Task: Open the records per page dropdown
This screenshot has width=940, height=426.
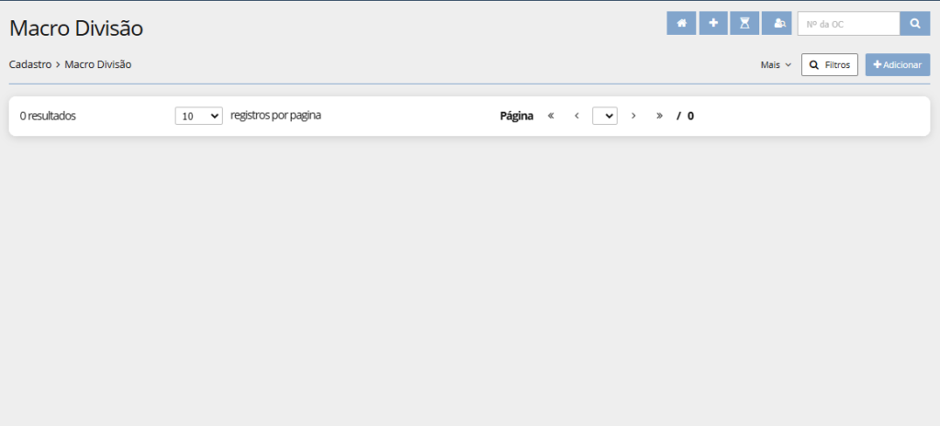Action: point(198,117)
